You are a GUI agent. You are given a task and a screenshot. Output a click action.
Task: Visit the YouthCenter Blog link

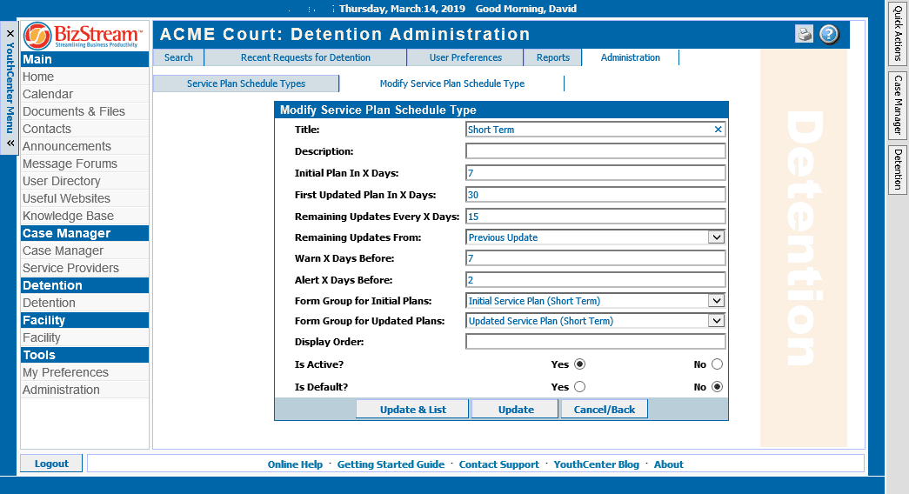(x=596, y=464)
